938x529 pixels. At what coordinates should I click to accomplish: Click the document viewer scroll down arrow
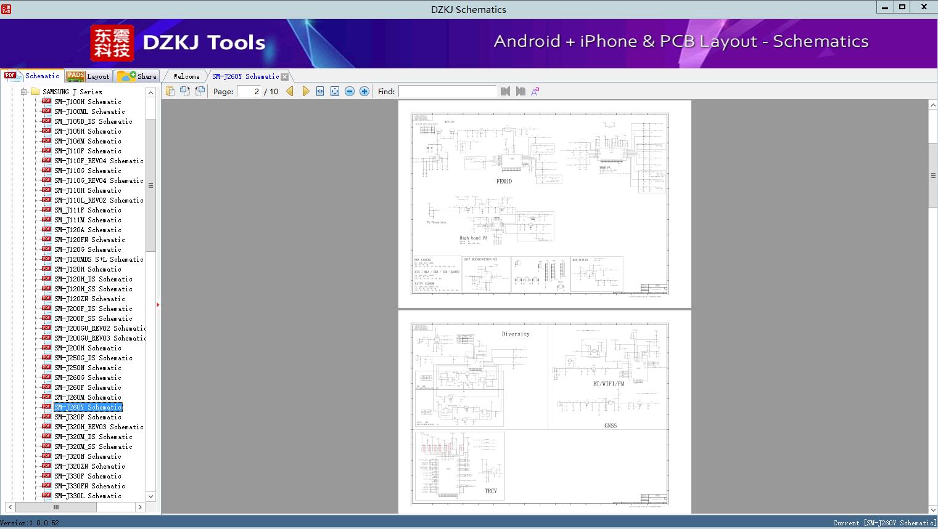tap(933, 509)
